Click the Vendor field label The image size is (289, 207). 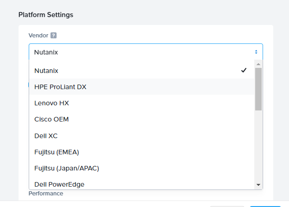tap(38, 35)
